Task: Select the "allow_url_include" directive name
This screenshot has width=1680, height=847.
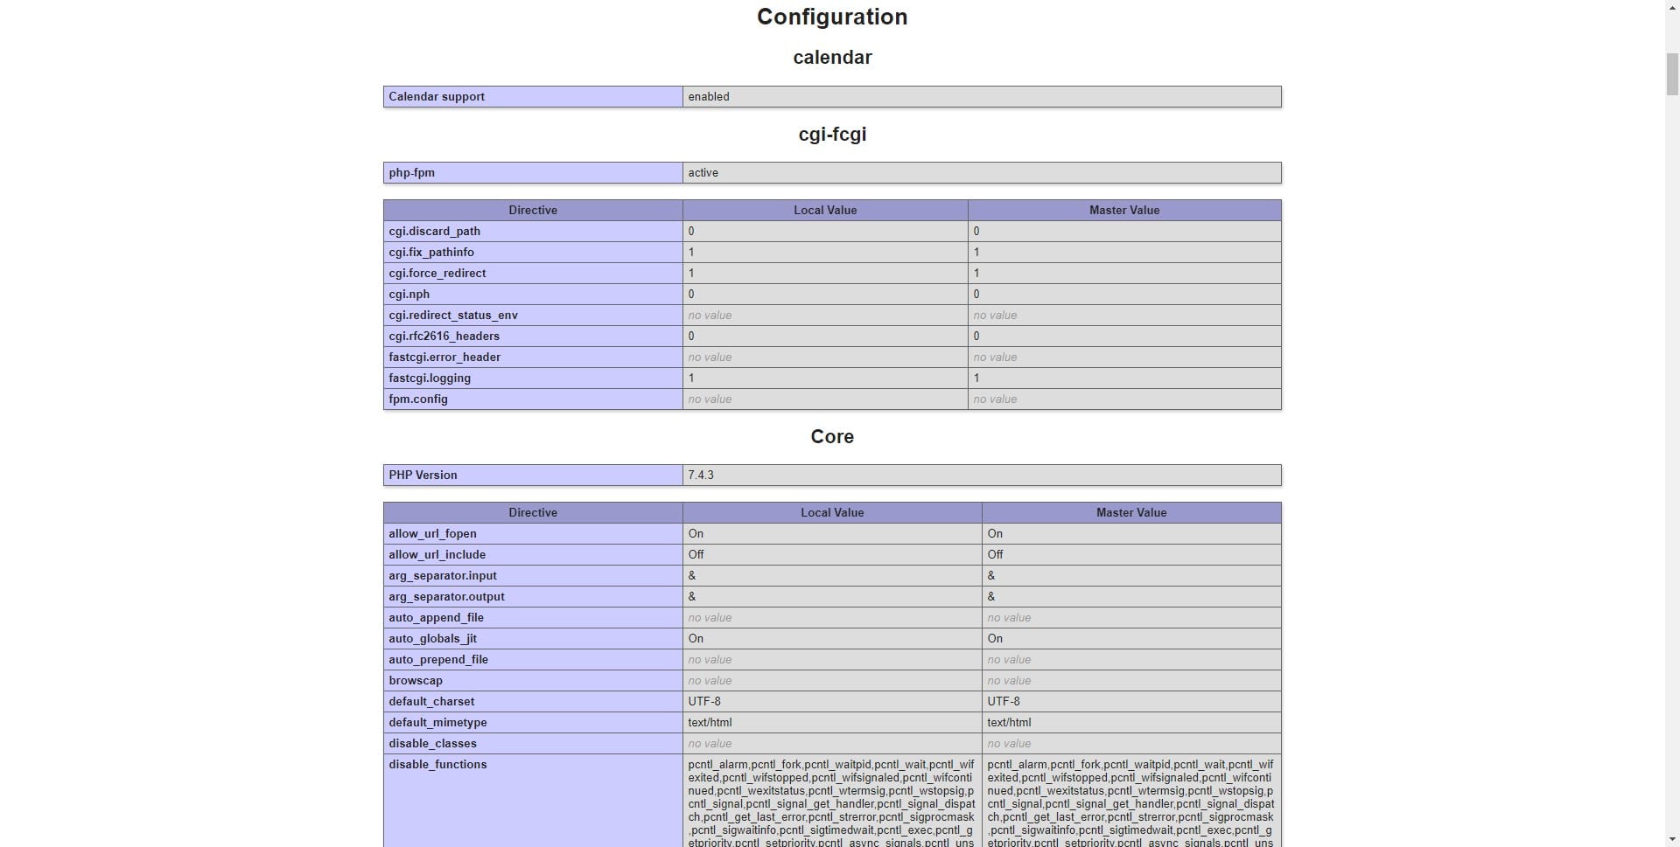Action: 437,555
